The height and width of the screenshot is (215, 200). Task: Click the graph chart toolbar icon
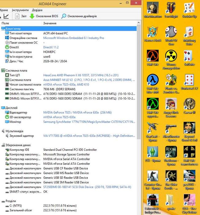point(6,16)
